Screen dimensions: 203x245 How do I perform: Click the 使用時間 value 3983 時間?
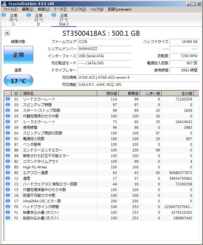(x=184, y=70)
